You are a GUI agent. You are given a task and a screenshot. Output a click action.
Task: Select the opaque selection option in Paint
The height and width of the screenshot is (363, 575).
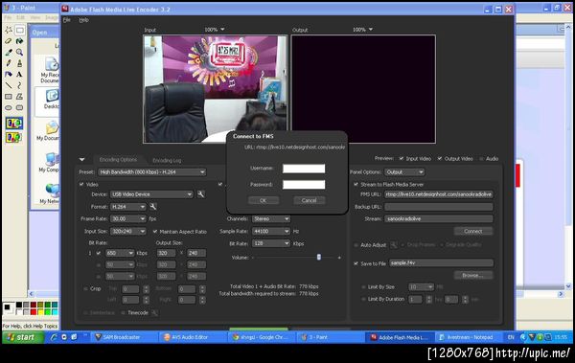14,124
